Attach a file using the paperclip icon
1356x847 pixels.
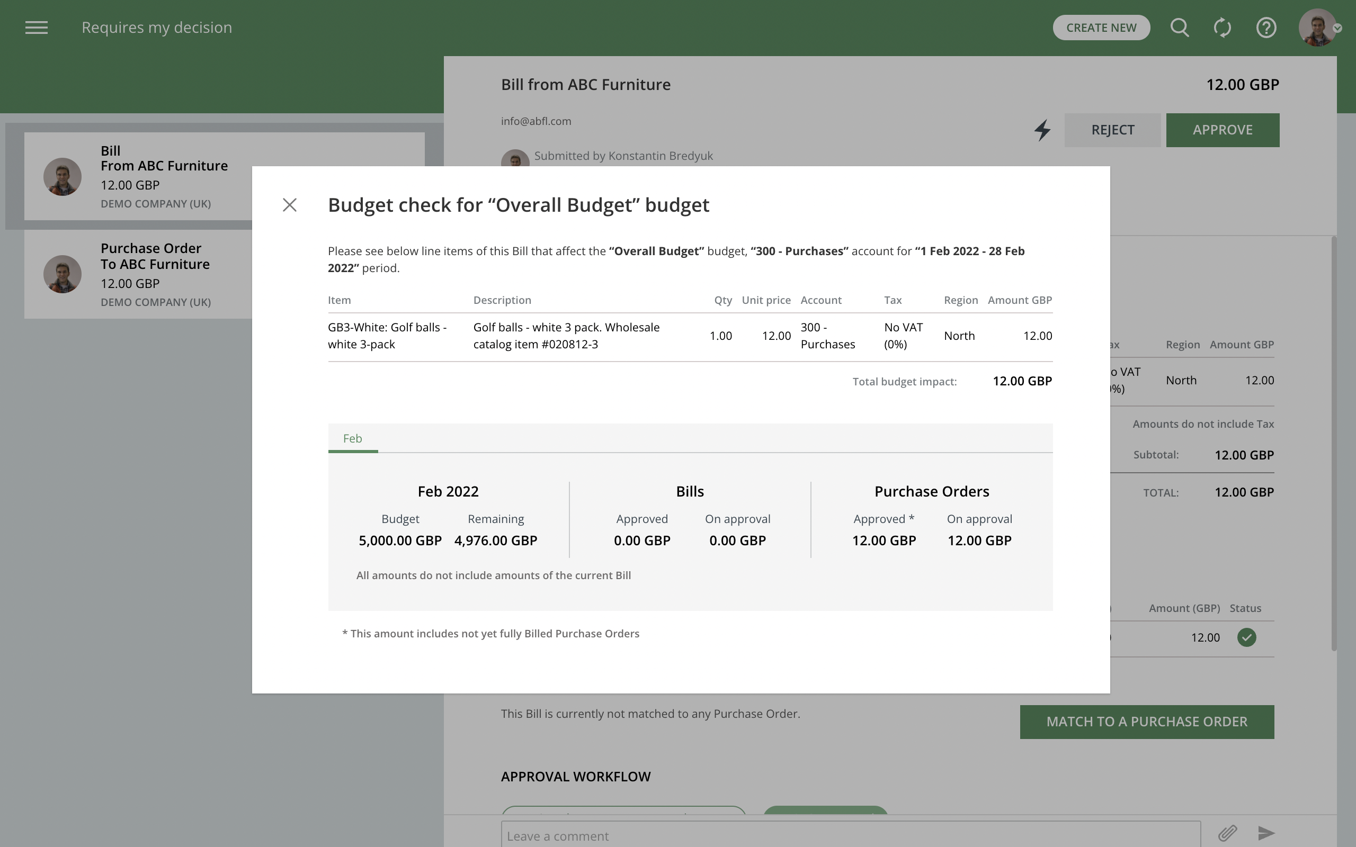[x=1229, y=833]
